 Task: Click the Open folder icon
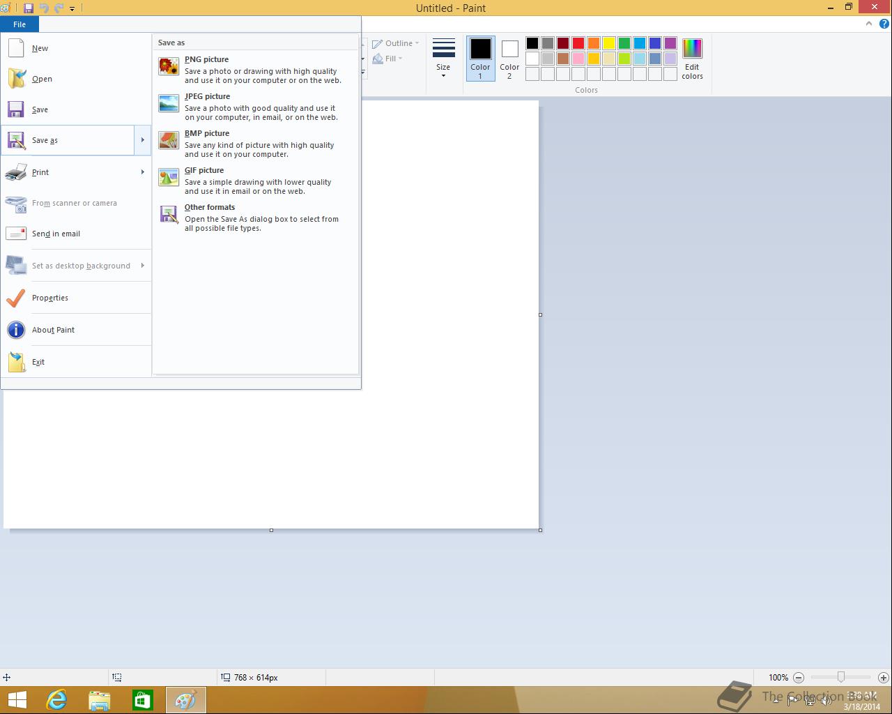point(16,79)
